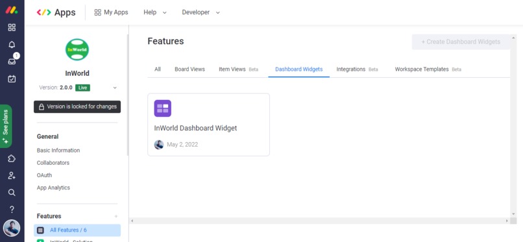Switch to the Board Views tab
The image size is (523, 242).
pyautogui.click(x=189, y=69)
